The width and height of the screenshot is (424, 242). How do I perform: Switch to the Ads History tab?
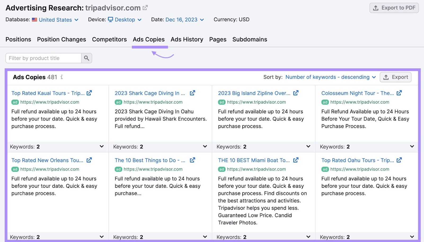tap(187, 39)
